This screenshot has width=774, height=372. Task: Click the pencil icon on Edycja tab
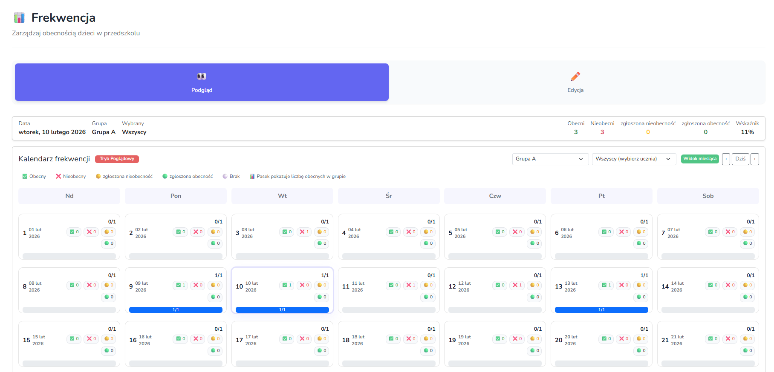click(x=575, y=76)
